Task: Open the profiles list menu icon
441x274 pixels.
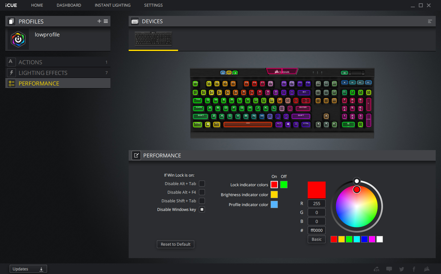Action: [x=106, y=21]
